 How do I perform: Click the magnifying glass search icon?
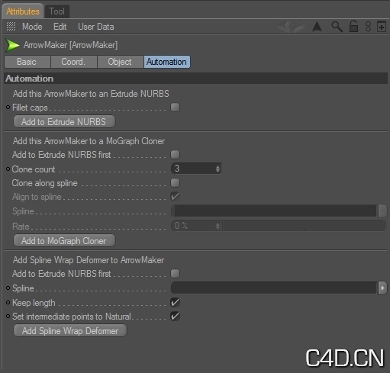click(337, 27)
